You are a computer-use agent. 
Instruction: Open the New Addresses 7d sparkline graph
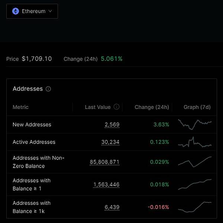195,124
